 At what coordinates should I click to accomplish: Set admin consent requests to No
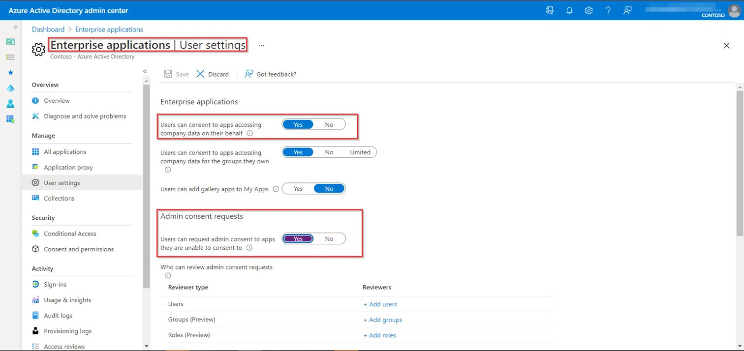(329, 239)
